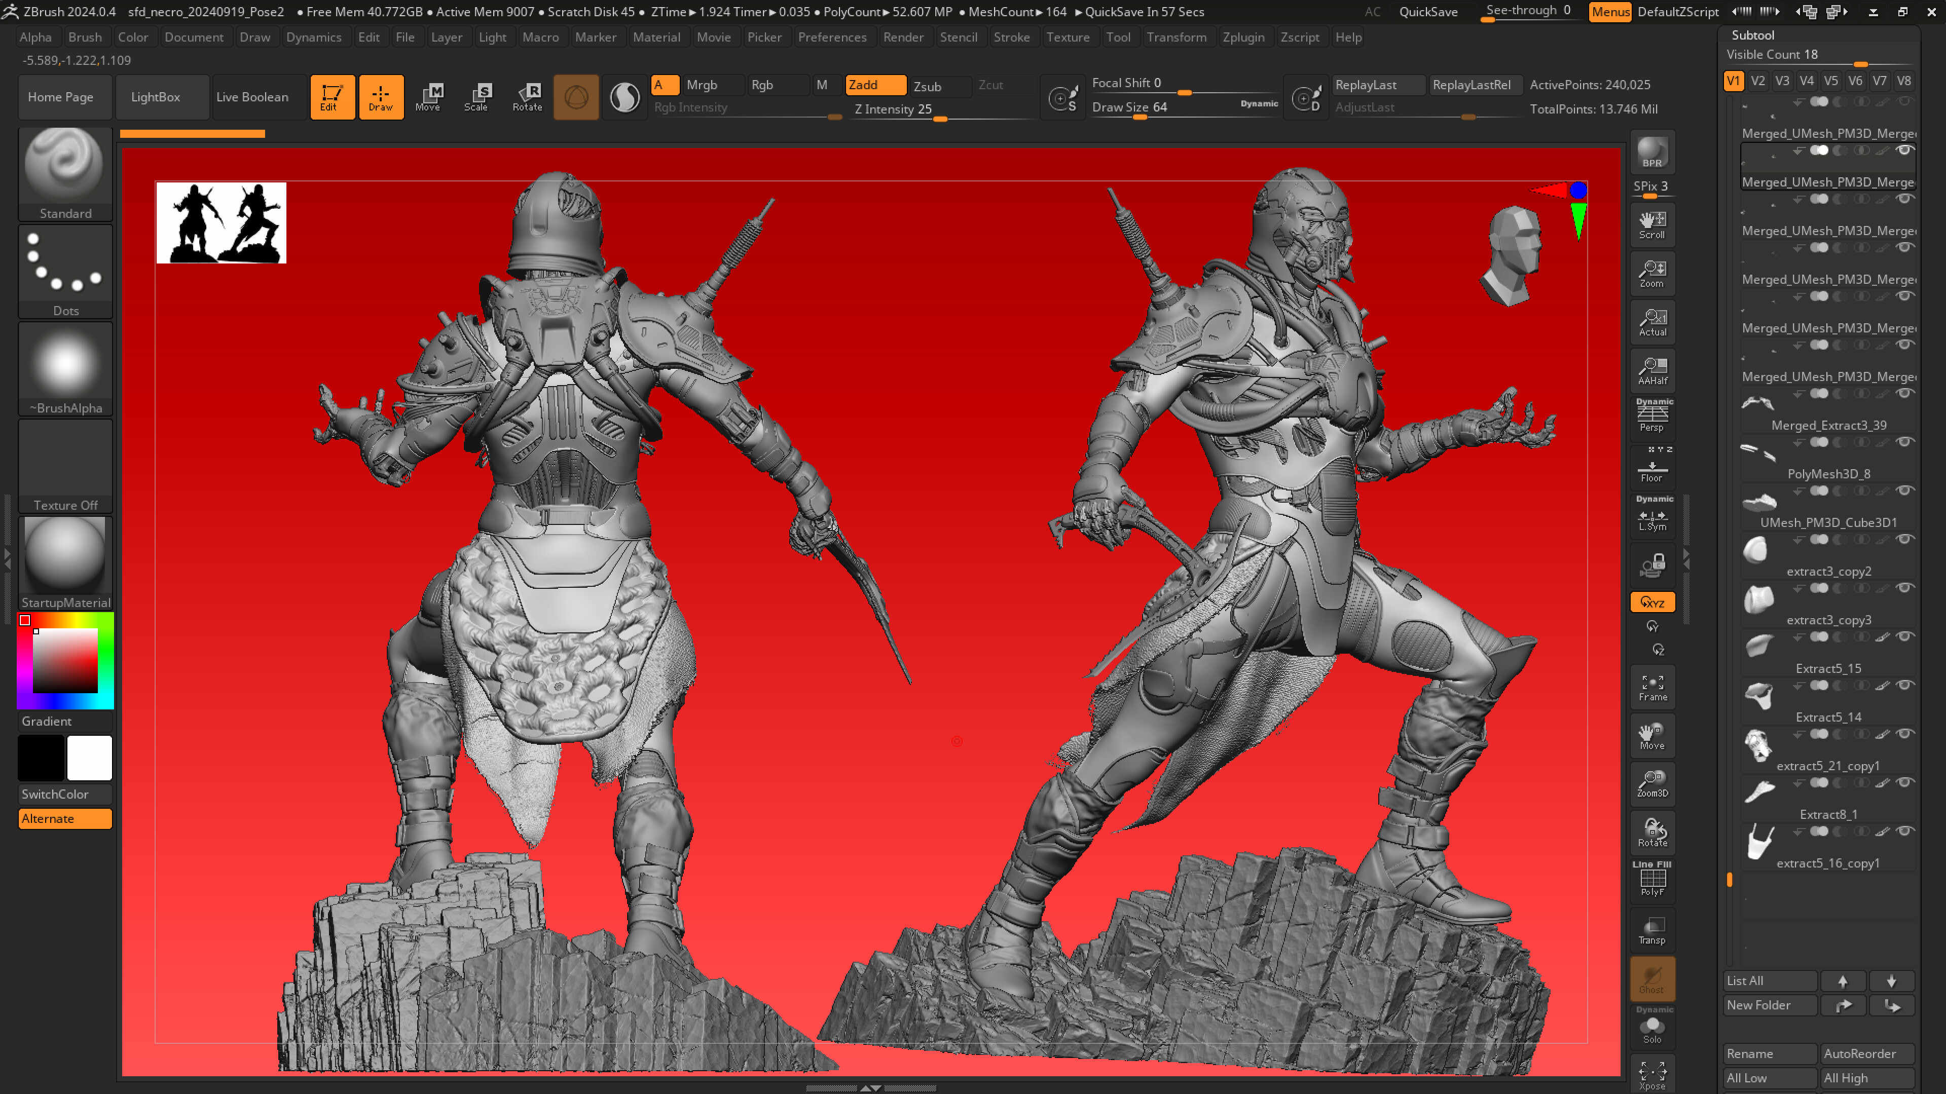The height and width of the screenshot is (1094, 1946).
Task: Click the Frame view icon
Action: click(x=1652, y=688)
